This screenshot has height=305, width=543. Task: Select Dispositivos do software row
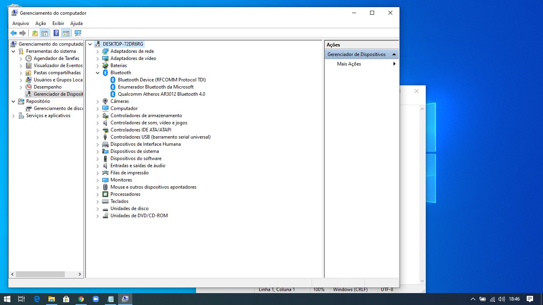(136, 158)
